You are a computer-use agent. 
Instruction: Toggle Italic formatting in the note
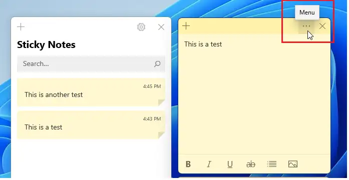[209, 164]
